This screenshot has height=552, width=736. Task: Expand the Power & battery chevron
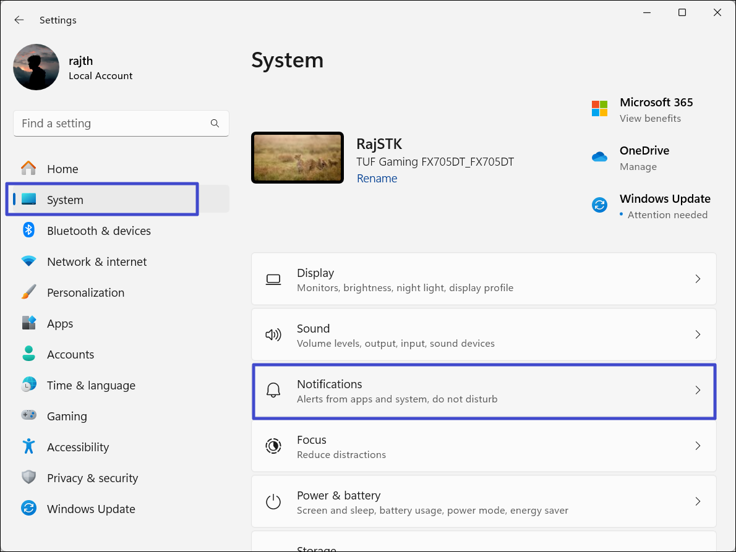(x=698, y=501)
